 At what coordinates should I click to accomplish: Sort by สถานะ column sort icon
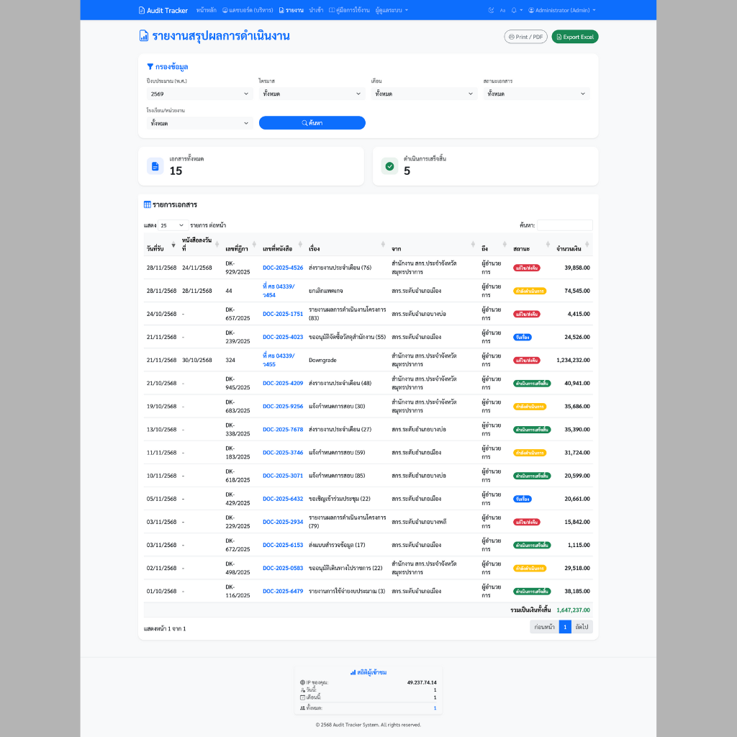548,245
